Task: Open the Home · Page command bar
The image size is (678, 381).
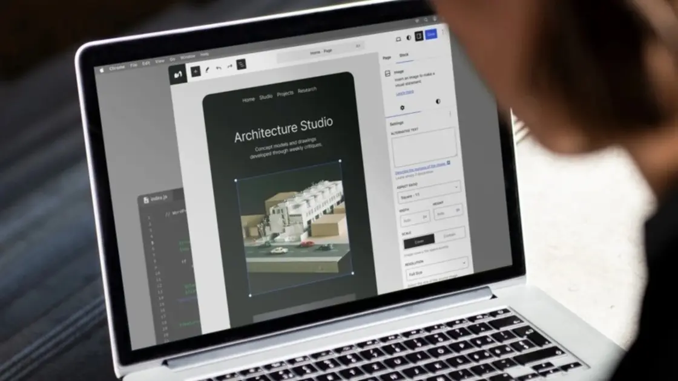Action: tap(321, 52)
